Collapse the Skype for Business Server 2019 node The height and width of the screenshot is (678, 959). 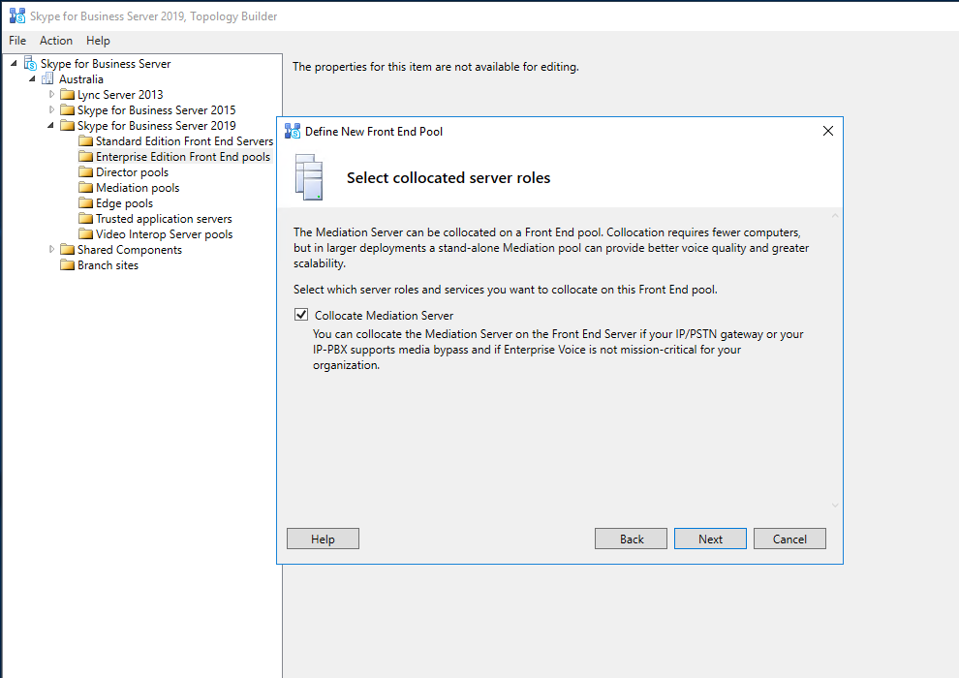pyautogui.click(x=52, y=126)
